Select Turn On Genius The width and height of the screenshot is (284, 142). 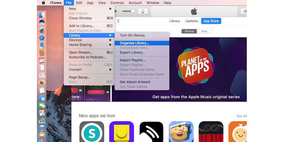142,35
